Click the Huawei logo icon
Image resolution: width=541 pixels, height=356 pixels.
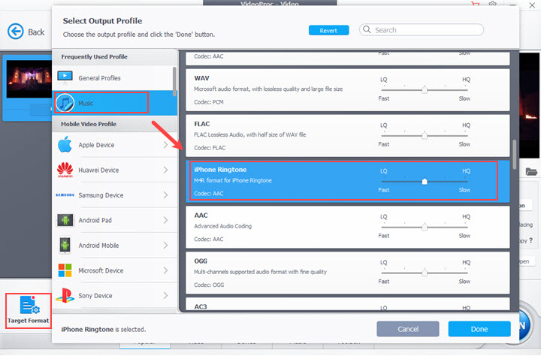[65, 170]
